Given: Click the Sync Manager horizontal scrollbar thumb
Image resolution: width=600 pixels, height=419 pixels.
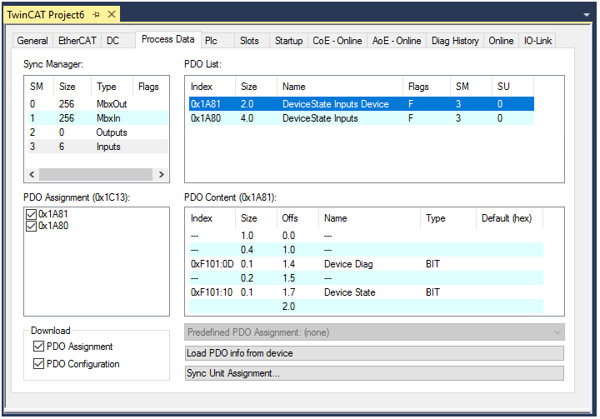Looking at the screenshot, I should tap(96, 174).
